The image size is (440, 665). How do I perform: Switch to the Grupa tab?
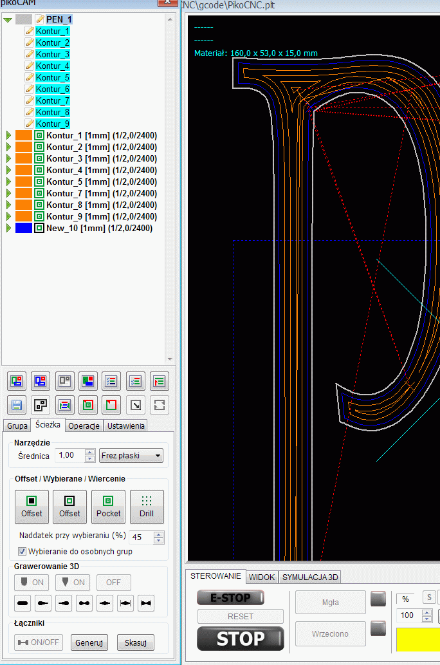click(x=17, y=426)
